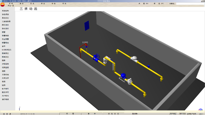Screen dimensions: 205x115
Task: Click the blue panel on the wall
Action: [x=87, y=26]
